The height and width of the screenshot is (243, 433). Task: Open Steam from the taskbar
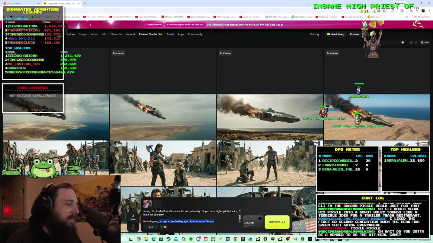click(168, 239)
